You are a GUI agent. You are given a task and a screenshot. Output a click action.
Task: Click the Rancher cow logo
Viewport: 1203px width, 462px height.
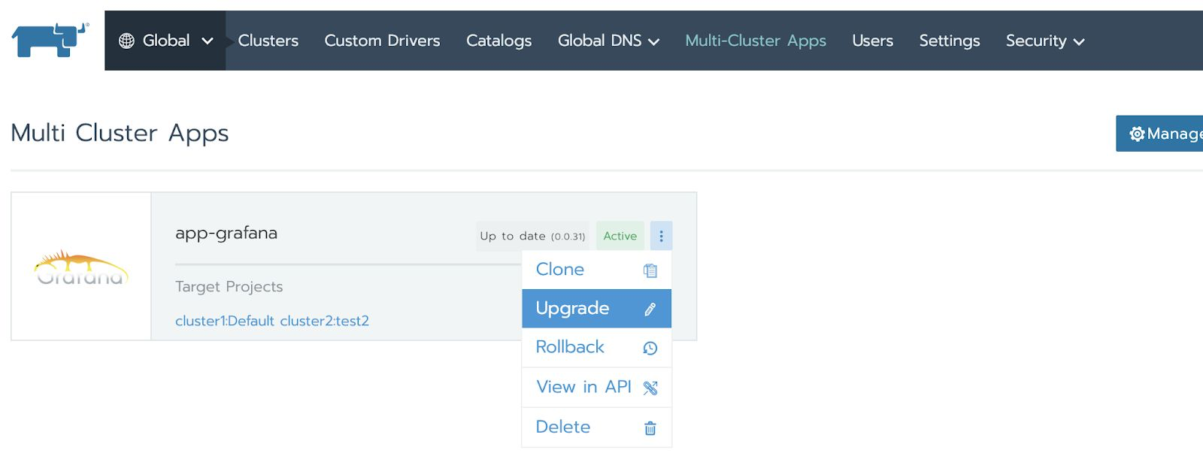(50, 40)
